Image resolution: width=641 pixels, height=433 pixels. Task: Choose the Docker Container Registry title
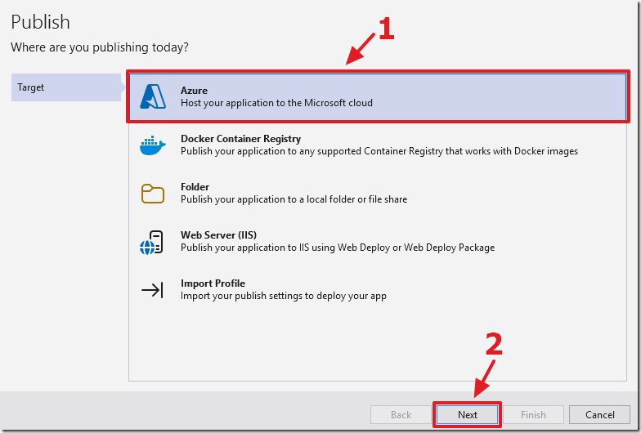click(240, 139)
